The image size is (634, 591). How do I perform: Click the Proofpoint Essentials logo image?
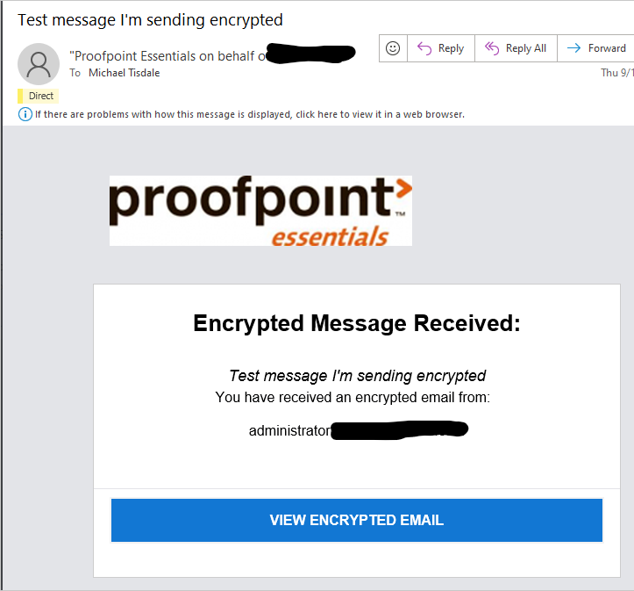(x=260, y=211)
